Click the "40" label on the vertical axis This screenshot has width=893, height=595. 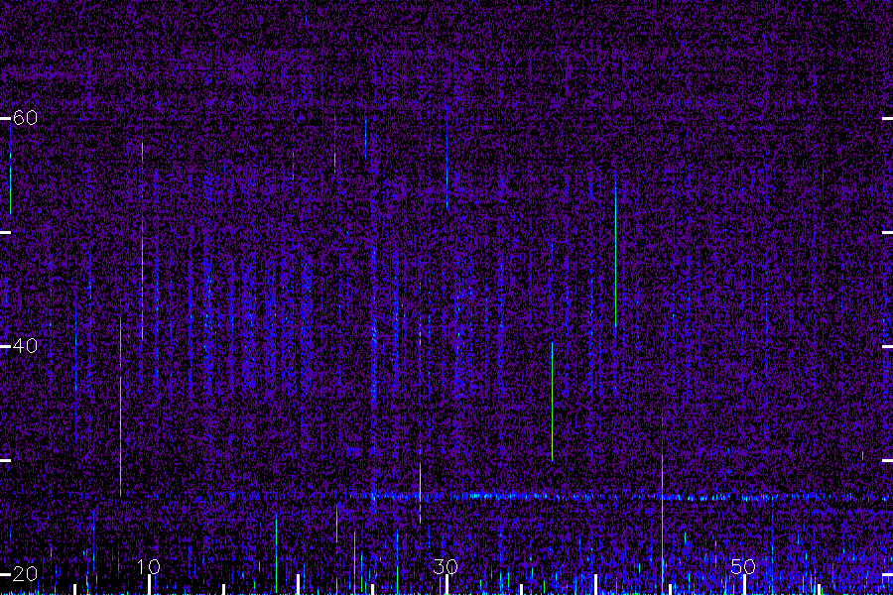pyautogui.click(x=25, y=346)
